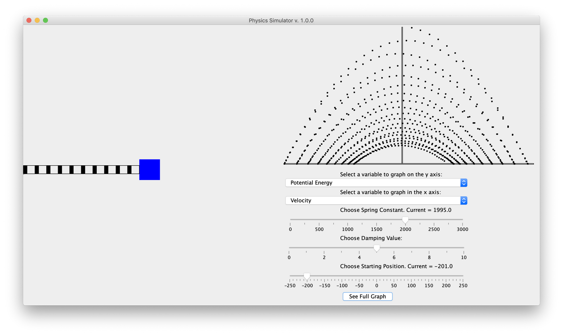Click the striped spring attached to the block
Screen dimensions: 563x336
[81, 170]
